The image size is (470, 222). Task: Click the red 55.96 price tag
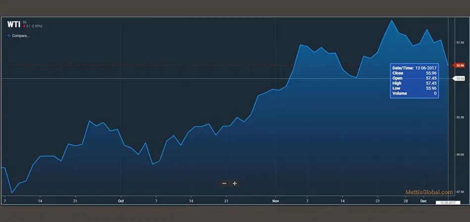click(460, 65)
